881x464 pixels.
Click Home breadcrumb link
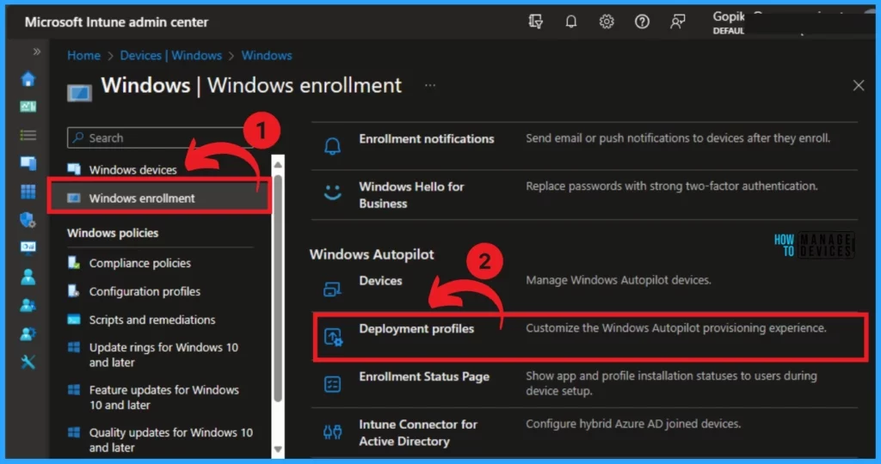[x=83, y=56]
